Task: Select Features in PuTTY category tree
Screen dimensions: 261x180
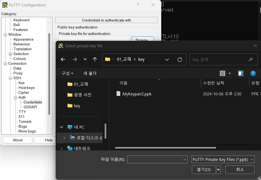Action: (x=20, y=30)
